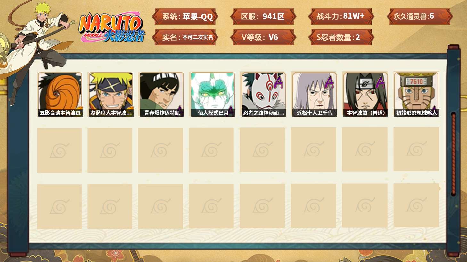This screenshot has height=262, width=467.
Task: Click the Naruto Mobile 火影忍者 logo
Action: tap(112, 28)
